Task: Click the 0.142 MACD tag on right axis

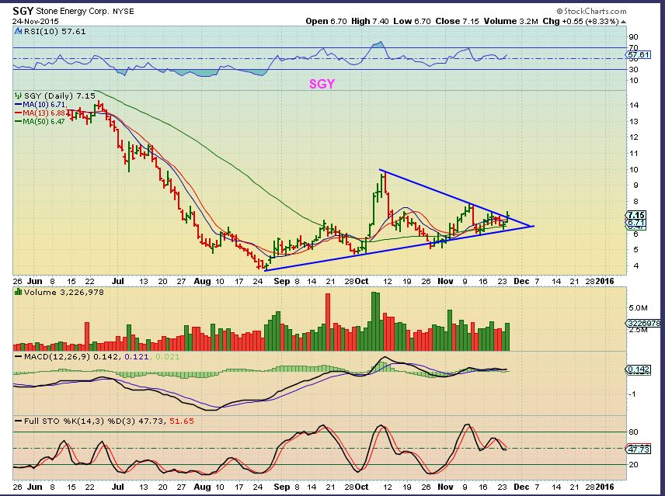Action: pyautogui.click(x=638, y=369)
